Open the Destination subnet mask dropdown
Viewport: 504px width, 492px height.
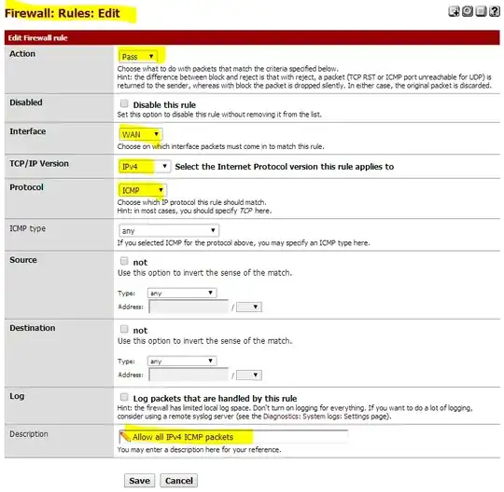(249, 375)
